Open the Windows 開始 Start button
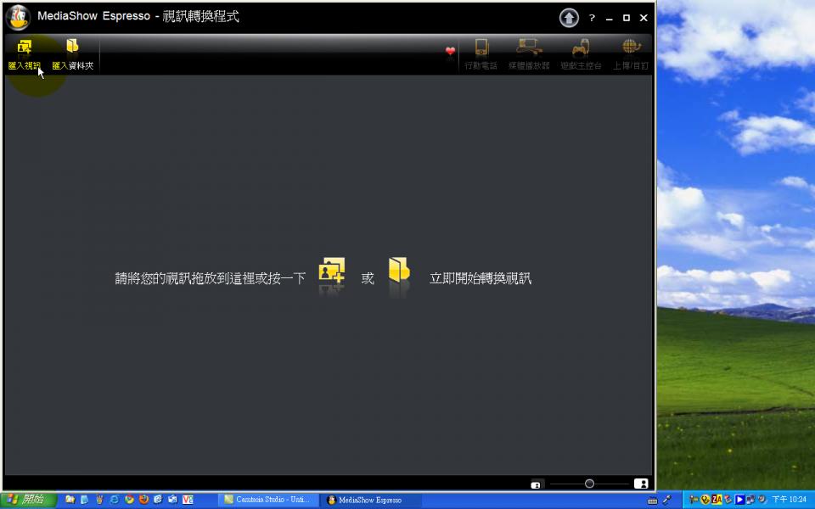Image resolution: width=815 pixels, height=509 pixels. click(28, 500)
